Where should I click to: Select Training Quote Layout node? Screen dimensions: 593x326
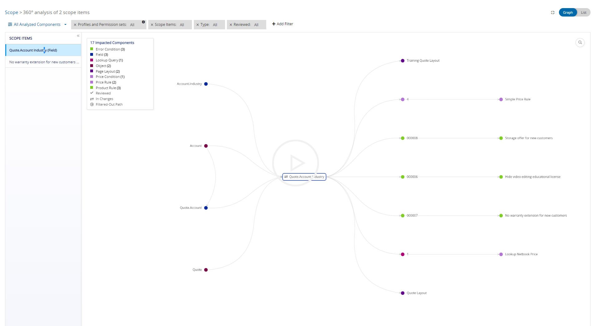tap(403, 61)
